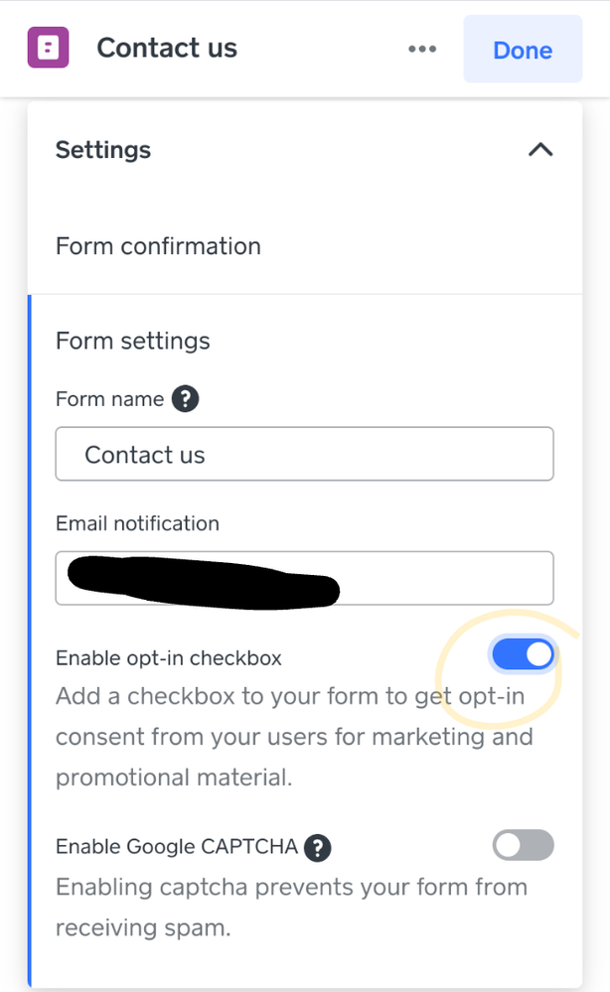Collapse the Settings section with chevron

coord(539,150)
